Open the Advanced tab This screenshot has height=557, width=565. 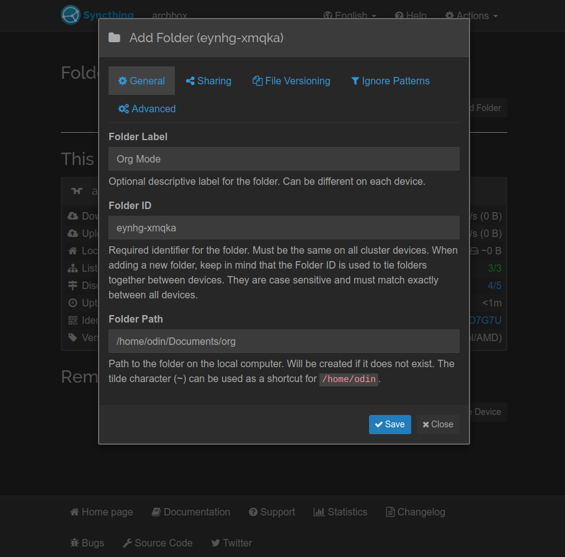147,109
